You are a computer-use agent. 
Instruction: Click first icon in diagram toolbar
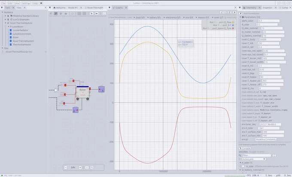(x=51, y=14)
